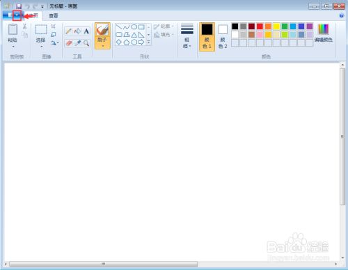348x270 pixels.
Task: Select the rectangular selection (选择) icon
Action: (x=41, y=30)
